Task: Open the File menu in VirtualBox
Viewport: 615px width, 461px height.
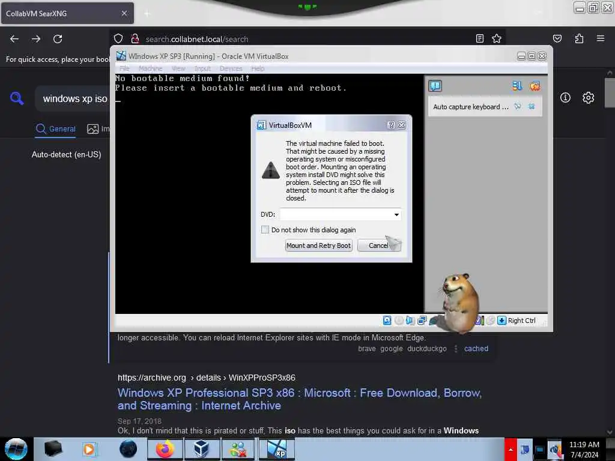Action: click(124, 68)
